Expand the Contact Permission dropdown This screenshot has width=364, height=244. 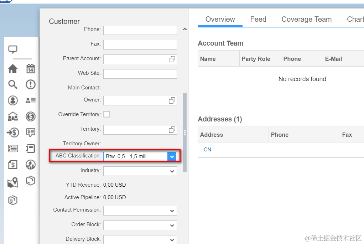pos(172,211)
